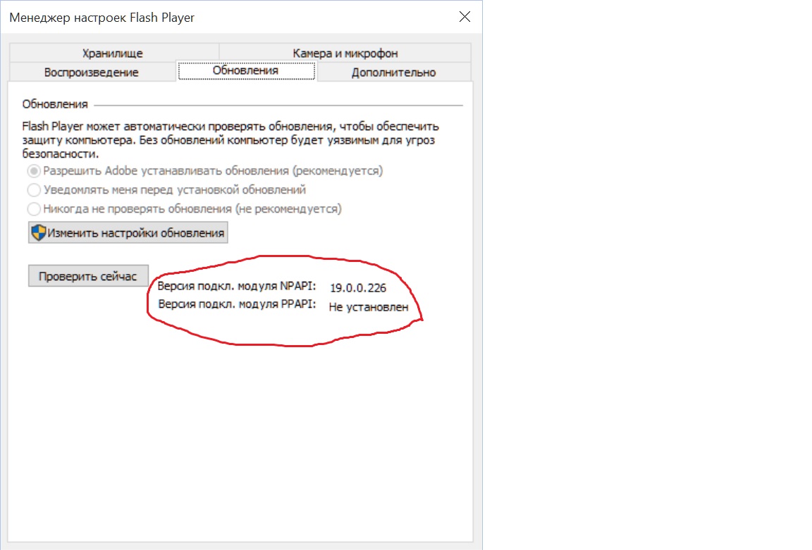Click the UAC shield icon on update settings button
Image resolution: width=812 pixels, height=550 pixels.
[x=39, y=233]
